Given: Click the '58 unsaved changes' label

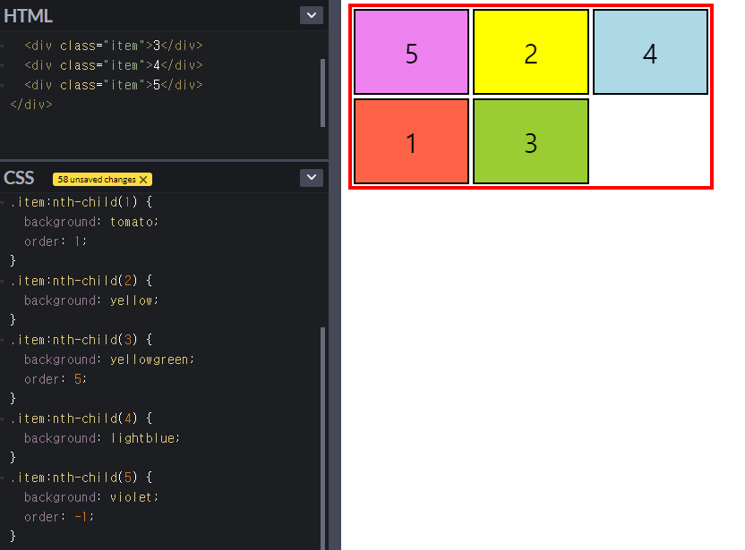Looking at the screenshot, I should click(97, 180).
